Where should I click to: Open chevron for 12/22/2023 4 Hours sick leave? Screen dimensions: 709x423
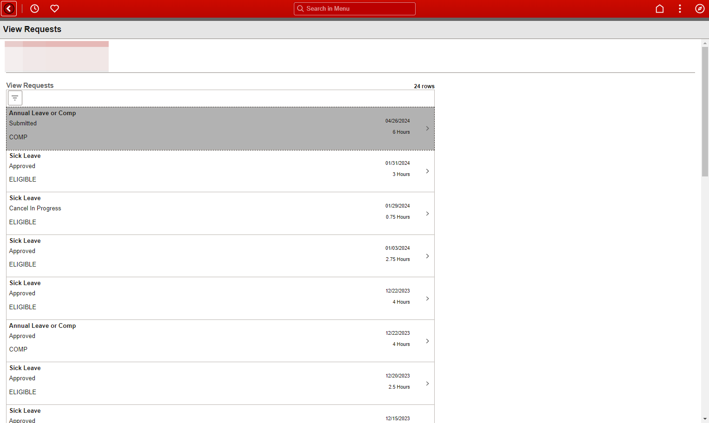pos(427,299)
